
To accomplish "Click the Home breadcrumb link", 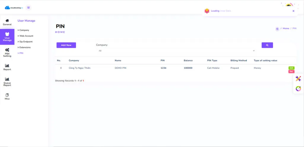I will coord(286,29).
